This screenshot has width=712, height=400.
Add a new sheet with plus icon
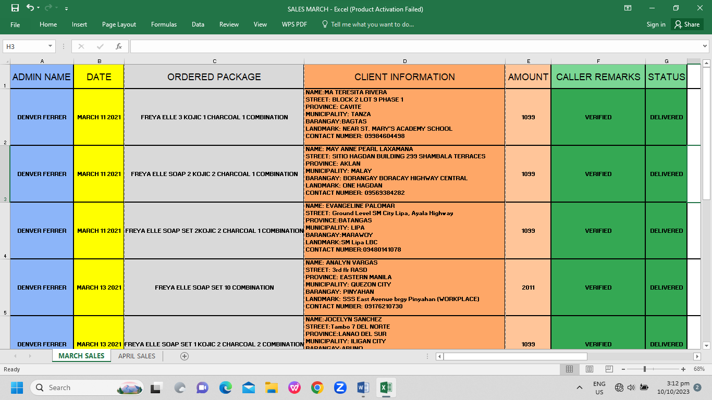click(x=184, y=356)
